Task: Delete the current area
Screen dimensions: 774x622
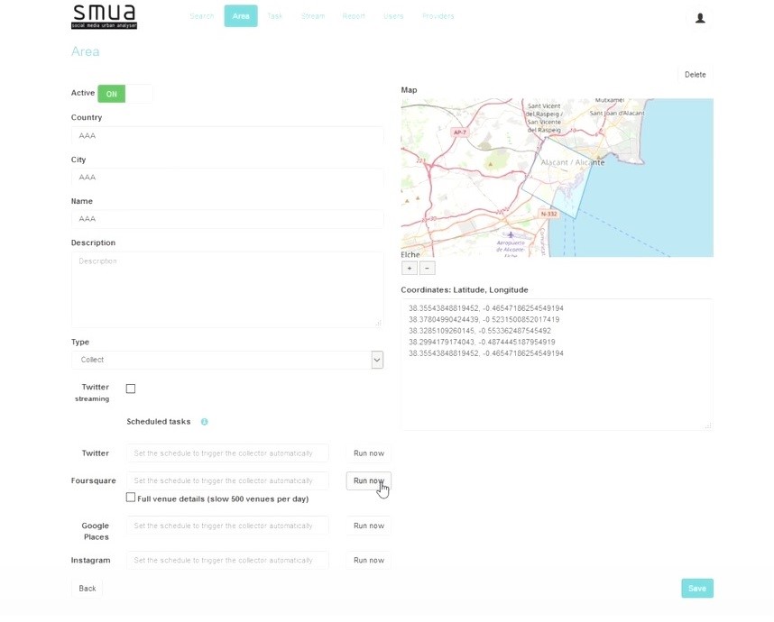Action: pos(695,74)
